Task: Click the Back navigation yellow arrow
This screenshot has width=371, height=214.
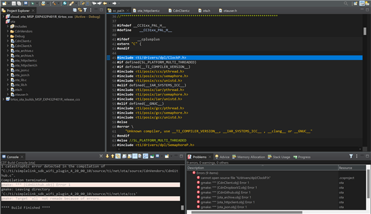Action: [x=105, y=3]
